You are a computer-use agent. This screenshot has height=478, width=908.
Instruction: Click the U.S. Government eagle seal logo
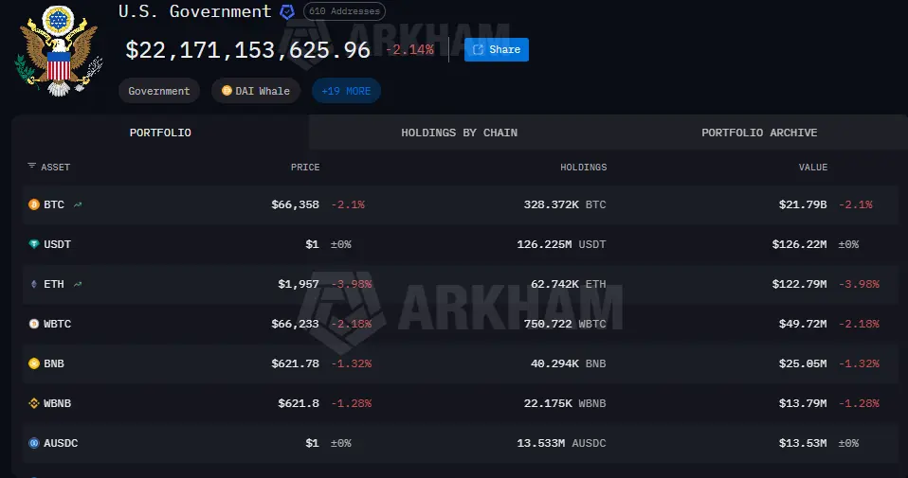pos(58,50)
